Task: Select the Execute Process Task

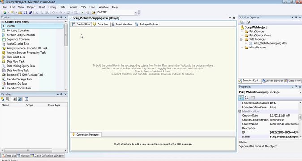Action: coord(19,88)
